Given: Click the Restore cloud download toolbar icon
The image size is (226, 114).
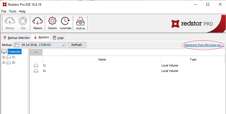Looking at the screenshot, I should 38,21.
